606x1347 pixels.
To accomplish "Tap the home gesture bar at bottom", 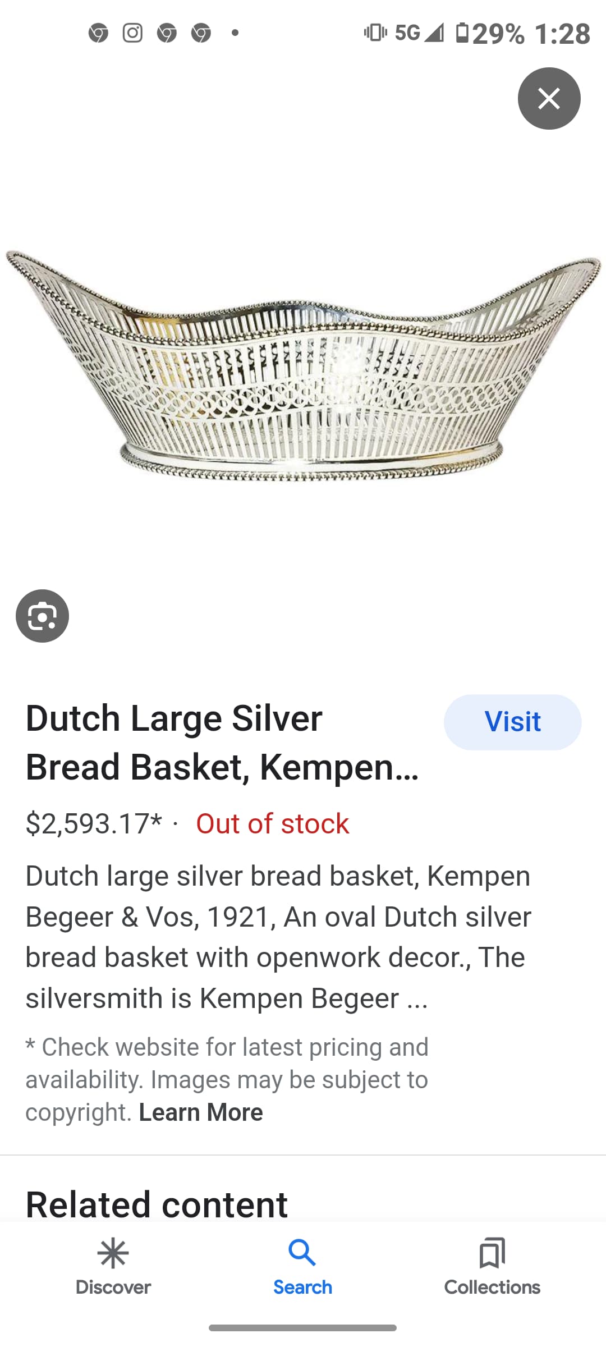I will coord(302,1328).
